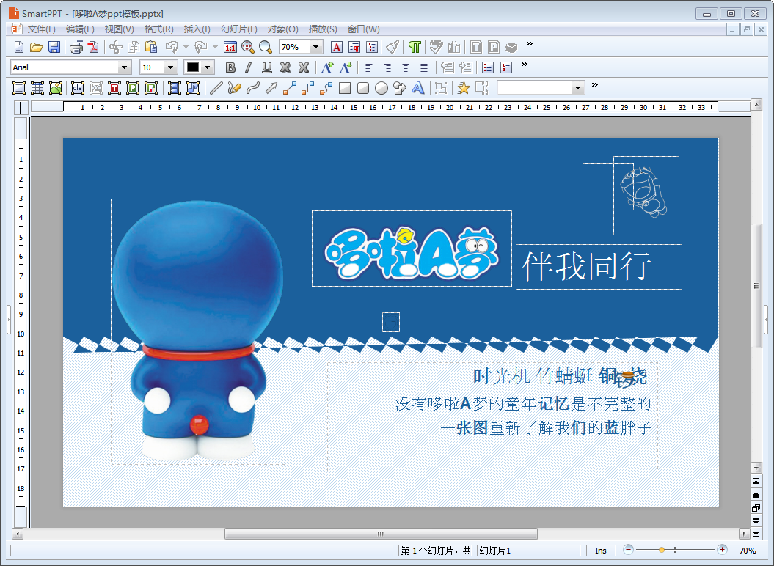
Task: Activate the magnifying glass zoom tool
Action: (x=266, y=48)
